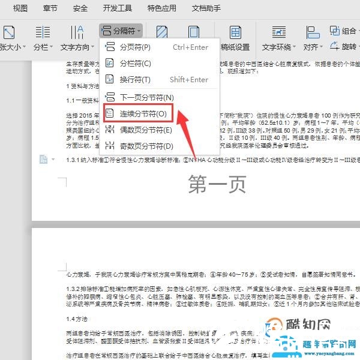Expand the 对齐 dropdown arrow
The height and width of the screenshot is (360, 360).
click(x=321, y=47)
